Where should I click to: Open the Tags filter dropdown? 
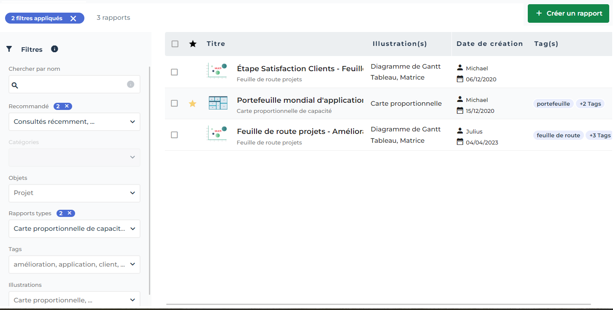click(x=74, y=265)
